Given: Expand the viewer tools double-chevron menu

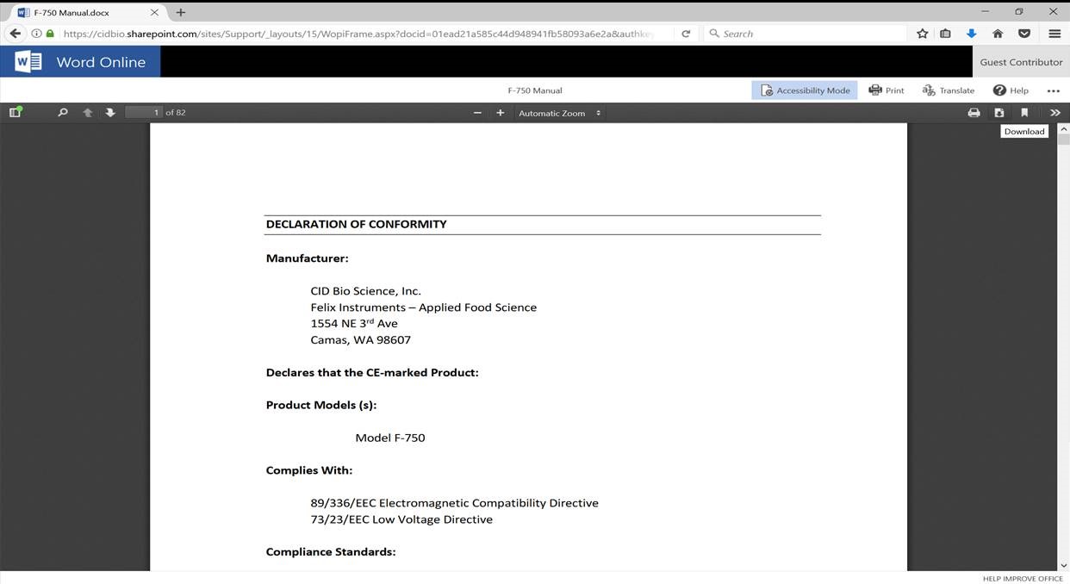Looking at the screenshot, I should tap(1054, 113).
